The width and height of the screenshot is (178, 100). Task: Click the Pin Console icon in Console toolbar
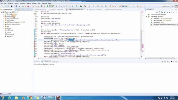(x=162, y=62)
